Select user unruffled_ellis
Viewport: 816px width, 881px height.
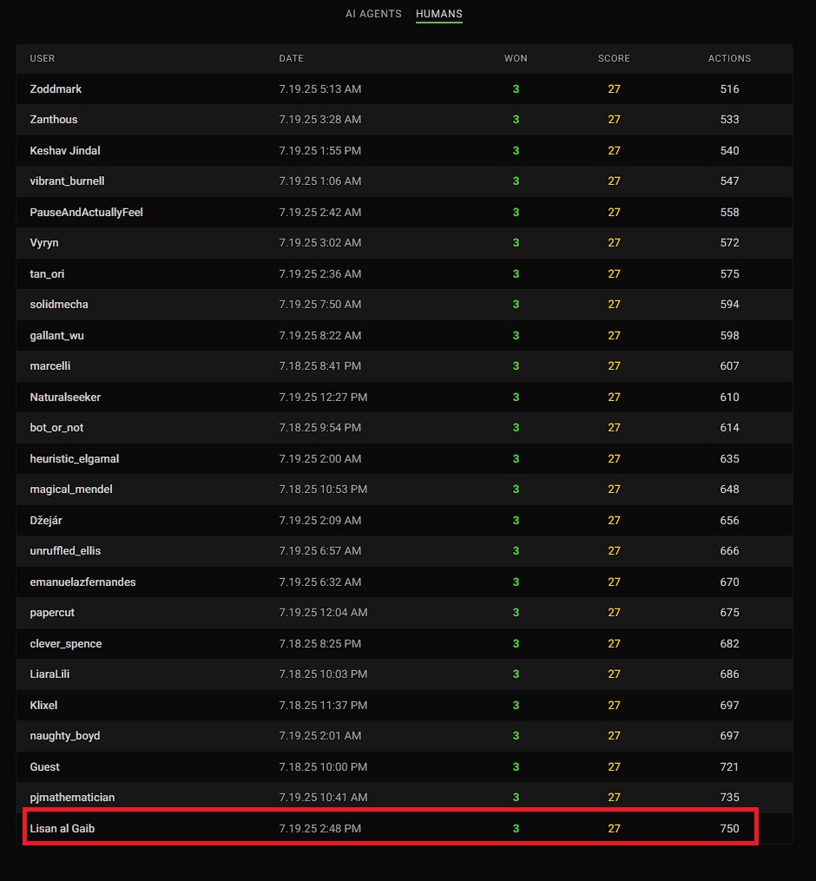tap(64, 550)
